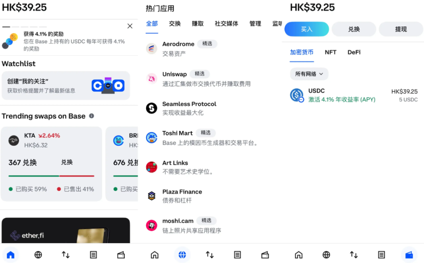Click info icon beside Trending swaps on Base
This screenshot has height=263, width=424.
coord(92,116)
